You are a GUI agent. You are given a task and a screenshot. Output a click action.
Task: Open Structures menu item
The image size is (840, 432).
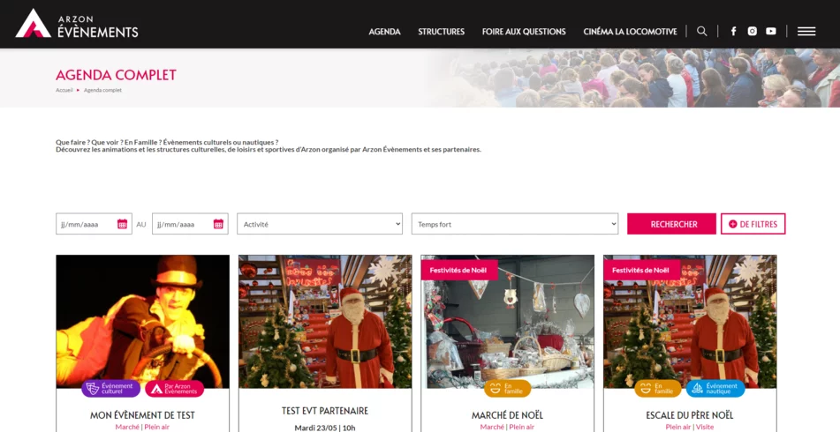441,32
